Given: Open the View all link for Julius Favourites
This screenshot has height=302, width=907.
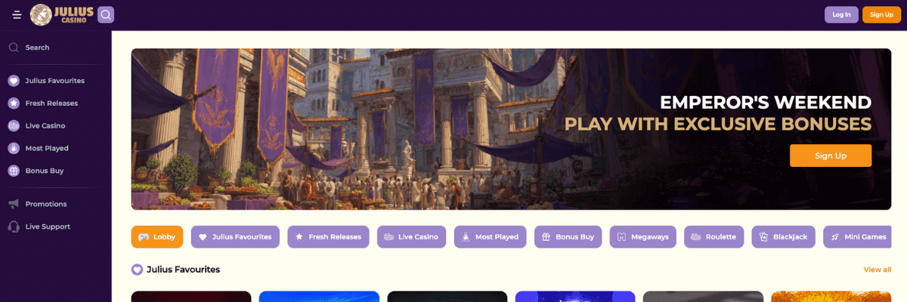Looking at the screenshot, I should (x=878, y=270).
